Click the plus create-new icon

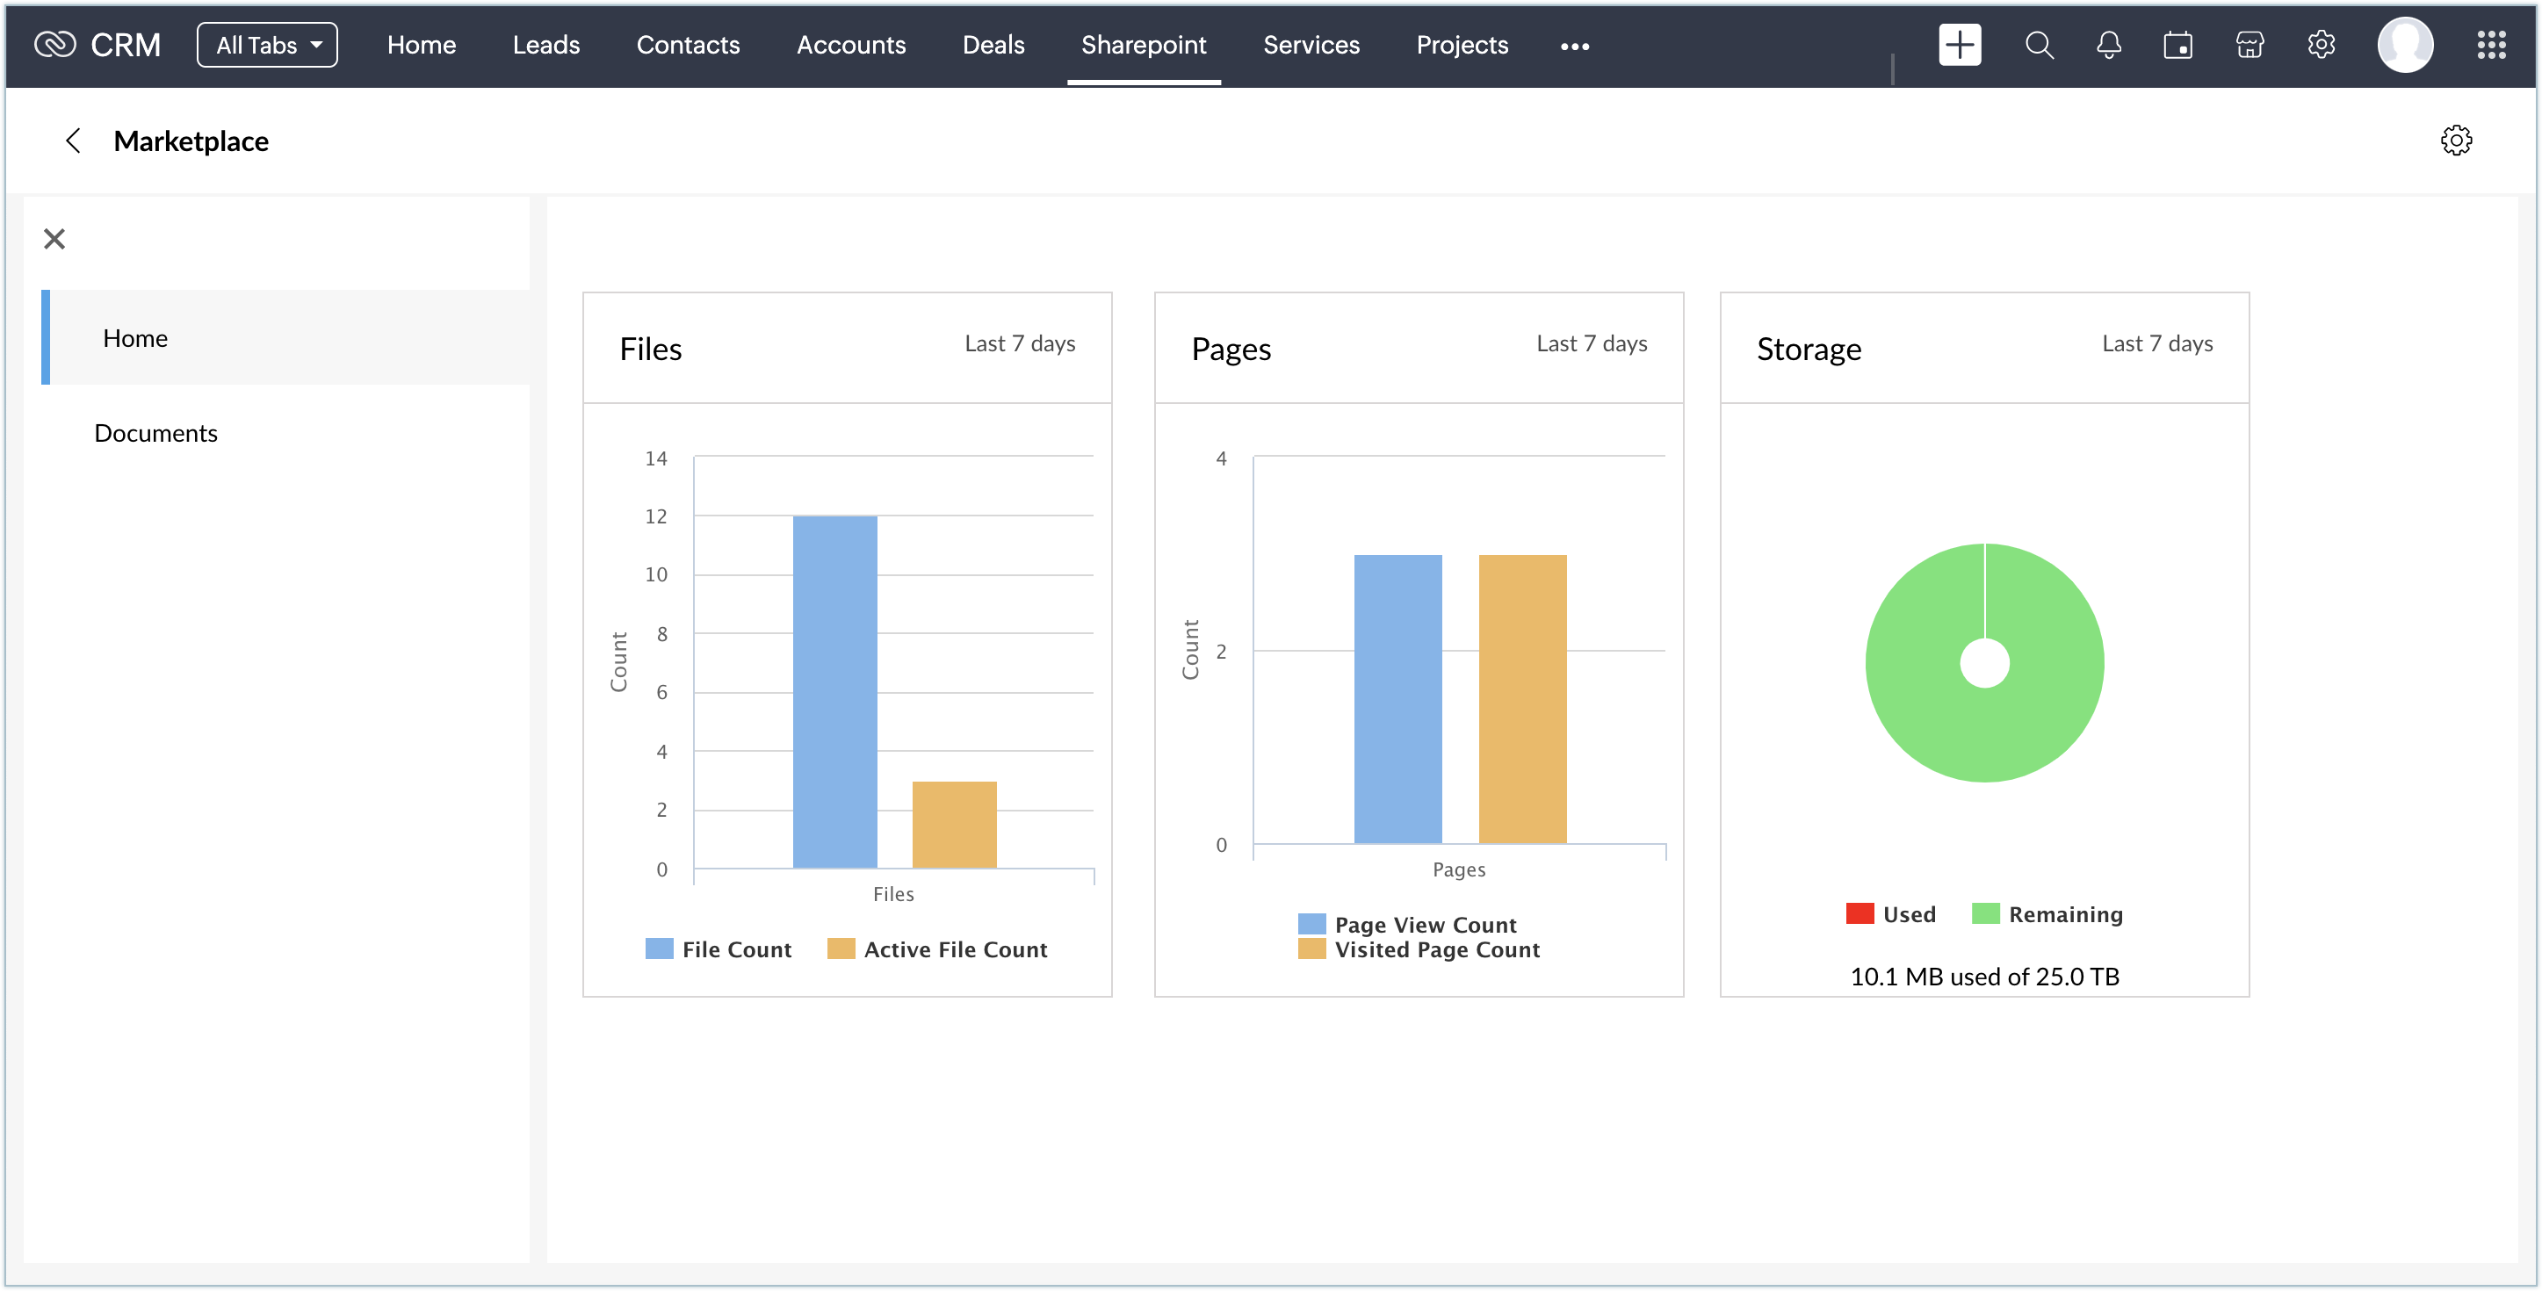tap(1959, 46)
